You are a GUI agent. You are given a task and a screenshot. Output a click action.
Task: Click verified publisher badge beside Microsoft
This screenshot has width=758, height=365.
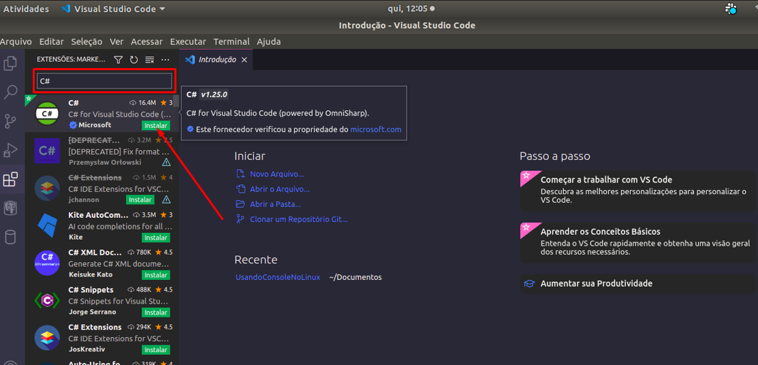(73, 125)
